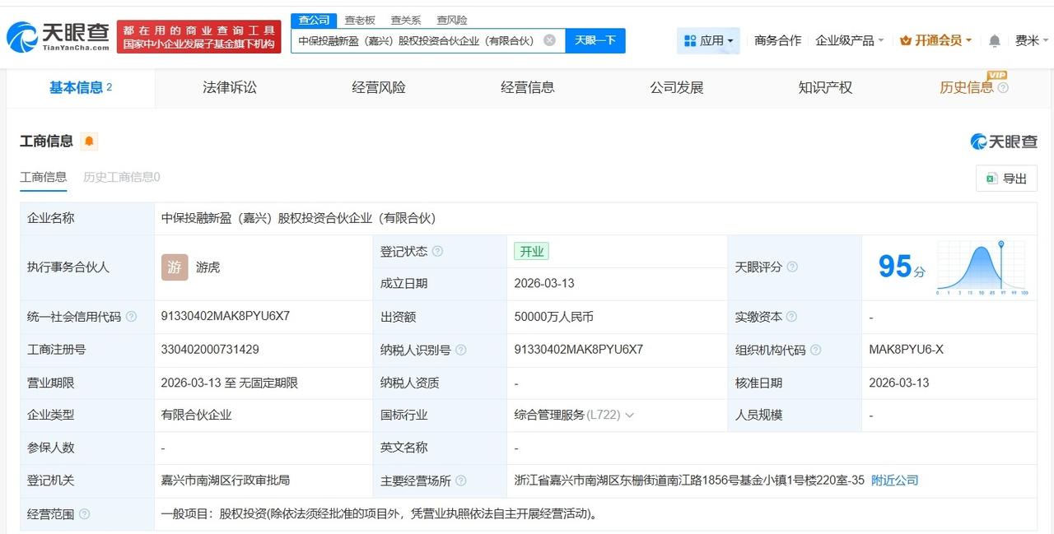Clear the search box with the × icon
Screen dimensions: 1054x534
coord(548,40)
